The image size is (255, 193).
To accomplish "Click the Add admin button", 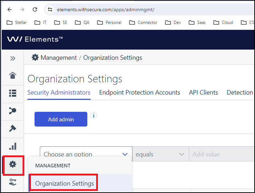I will (x=61, y=120).
